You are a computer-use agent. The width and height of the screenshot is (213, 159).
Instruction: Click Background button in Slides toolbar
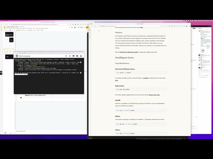pos(30,30)
